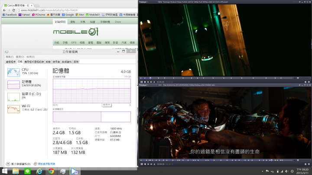Go back in the Chrome browser
This screenshot has width=312, height=175.
4,10
